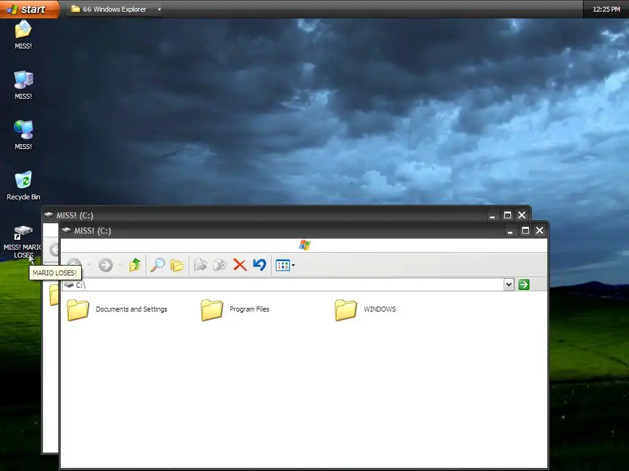Screen dimensions: 629x471
Task: Click the Back arrow in back window
Action: [x=54, y=250]
